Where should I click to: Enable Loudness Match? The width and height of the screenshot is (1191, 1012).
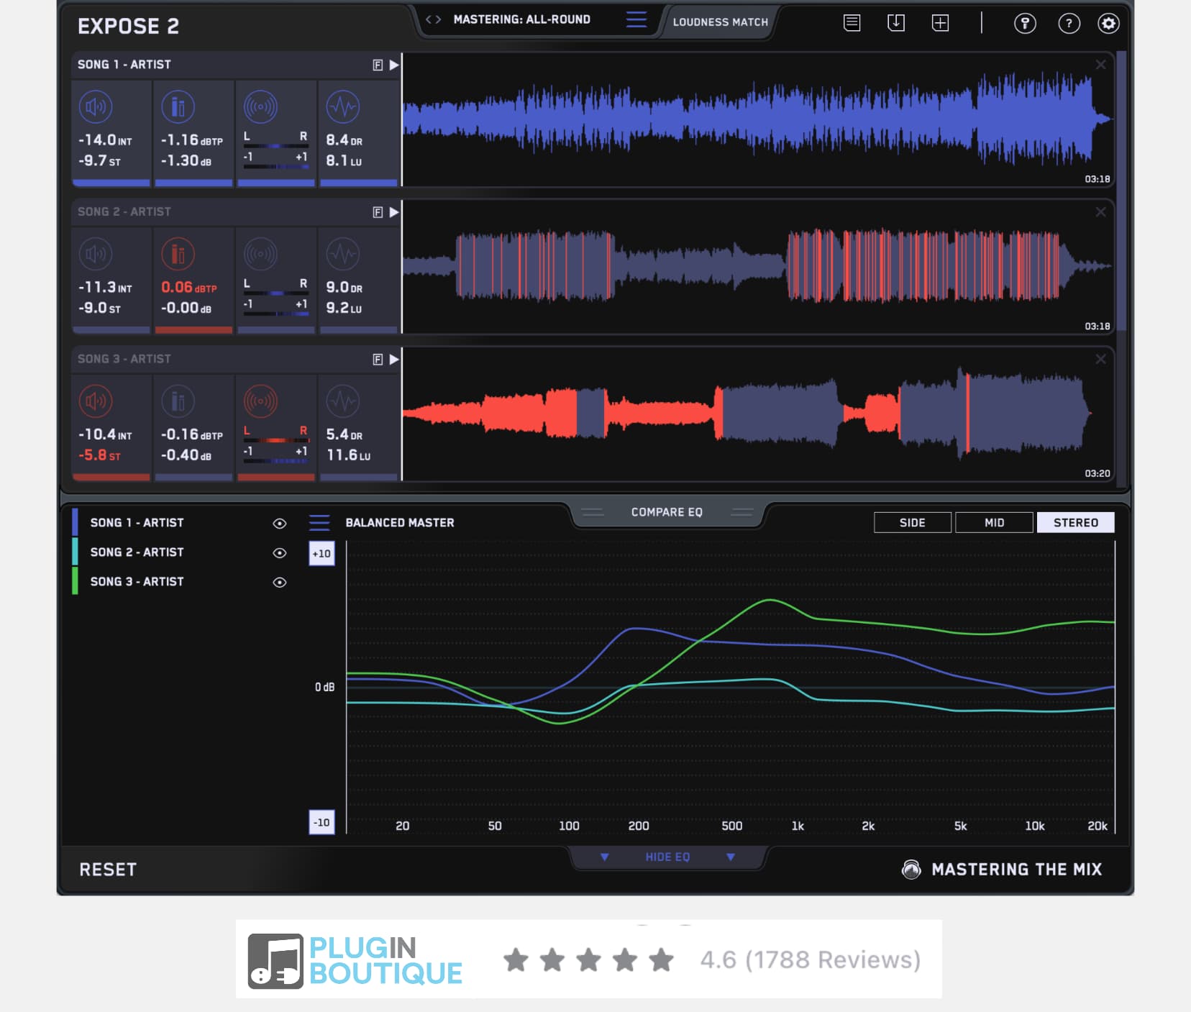pos(720,22)
